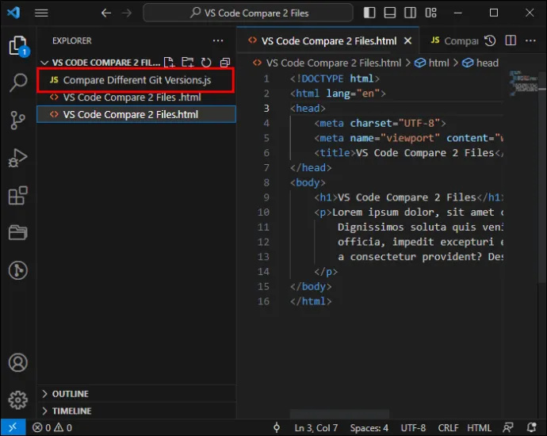
Task: Open Compare Different Git Versions.js file
Action: pyautogui.click(x=136, y=80)
